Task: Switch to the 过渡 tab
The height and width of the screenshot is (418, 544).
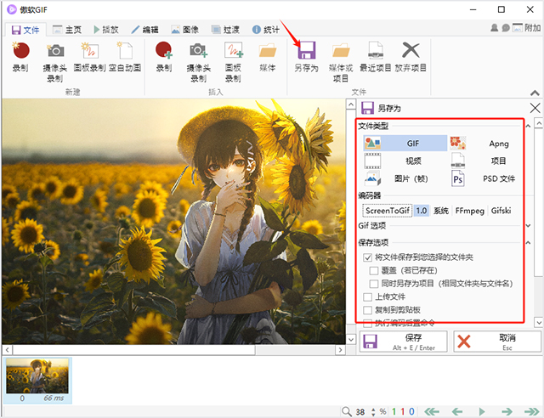Action: pyautogui.click(x=225, y=30)
